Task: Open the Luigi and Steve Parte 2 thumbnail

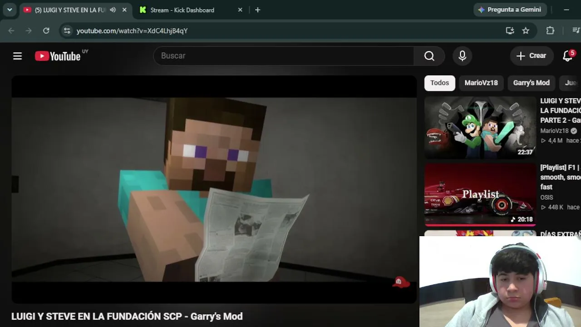Action: coord(480,128)
